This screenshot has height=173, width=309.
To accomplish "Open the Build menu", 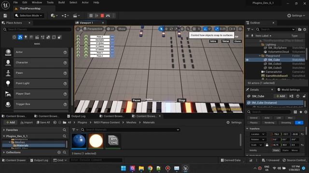I will 61,2.
